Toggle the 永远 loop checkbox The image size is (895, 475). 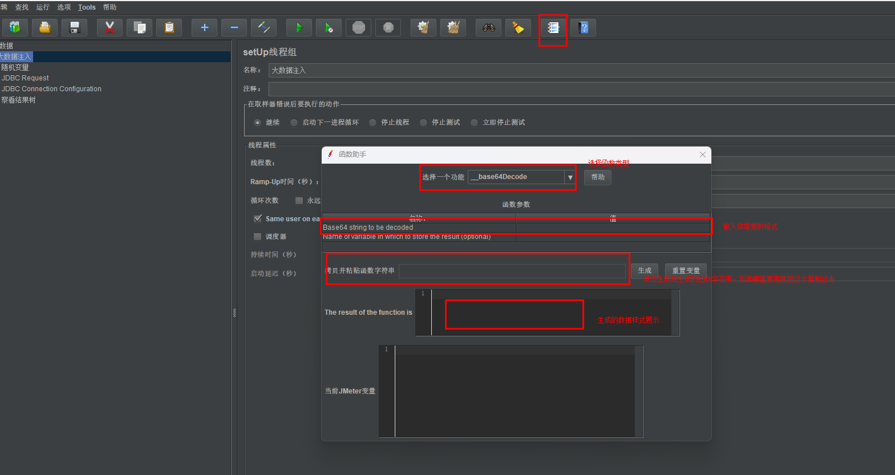point(299,201)
